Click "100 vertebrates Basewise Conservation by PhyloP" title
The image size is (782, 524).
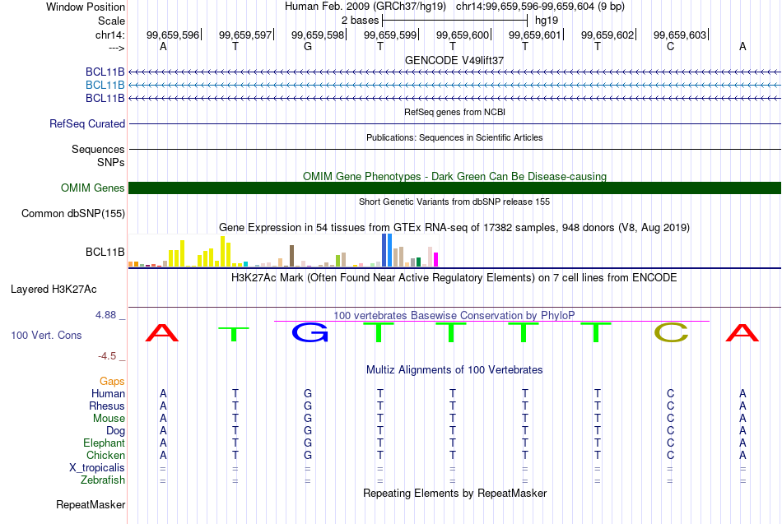(454, 316)
